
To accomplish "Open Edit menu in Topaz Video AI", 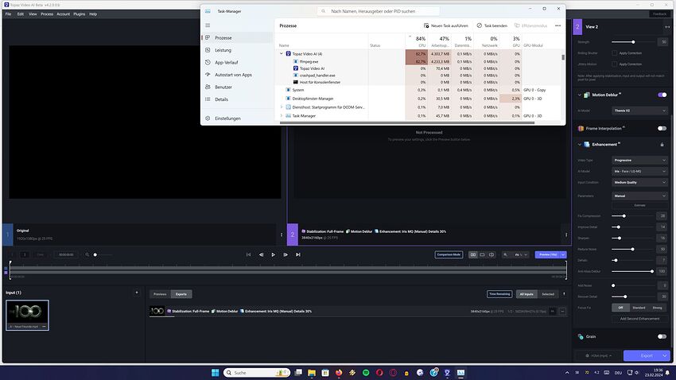I will tap(20, 14).
